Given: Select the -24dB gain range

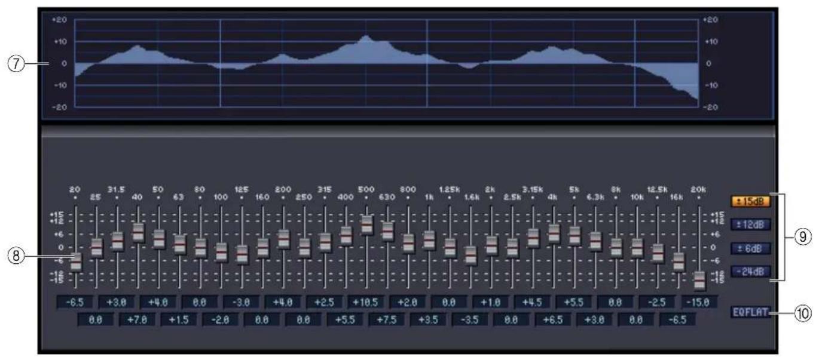Looking at the screenshot, I should (x=750, y=272).
